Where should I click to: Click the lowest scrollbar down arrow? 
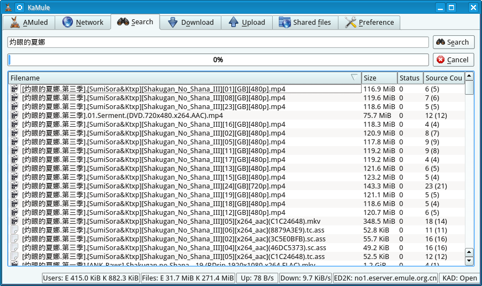pos(469,261)
